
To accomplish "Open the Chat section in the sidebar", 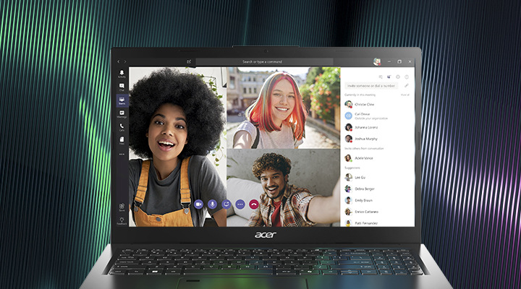I will pyautogui.click(x=122, y=87).
